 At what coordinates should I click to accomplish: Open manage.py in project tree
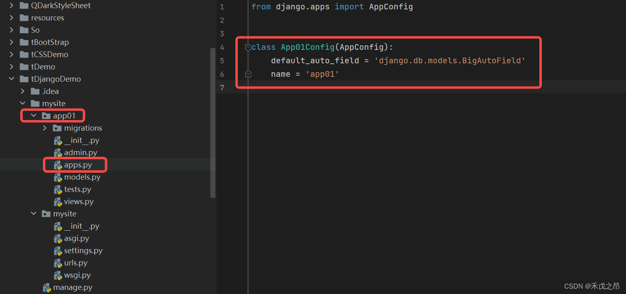click(73, 287)
